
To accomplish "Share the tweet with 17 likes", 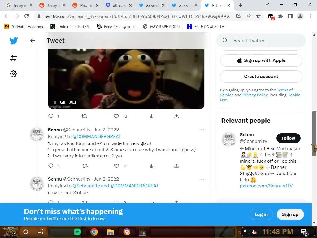I will (176, 166).
